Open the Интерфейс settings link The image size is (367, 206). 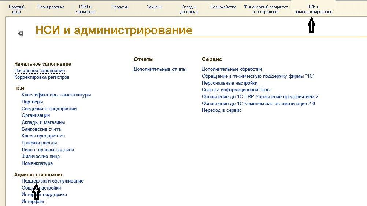33,201
